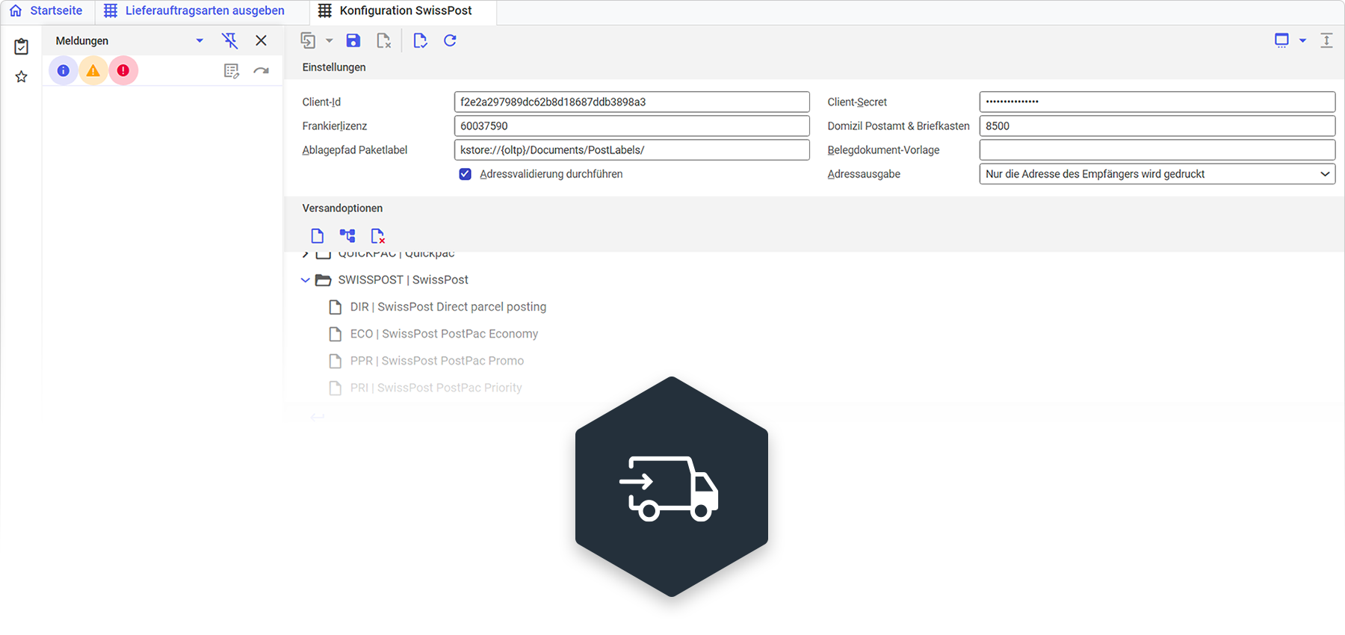Open the favorites star in the sidebar
The height and width of the screenshot is (635, 1345).
click(x=22, y=77)
